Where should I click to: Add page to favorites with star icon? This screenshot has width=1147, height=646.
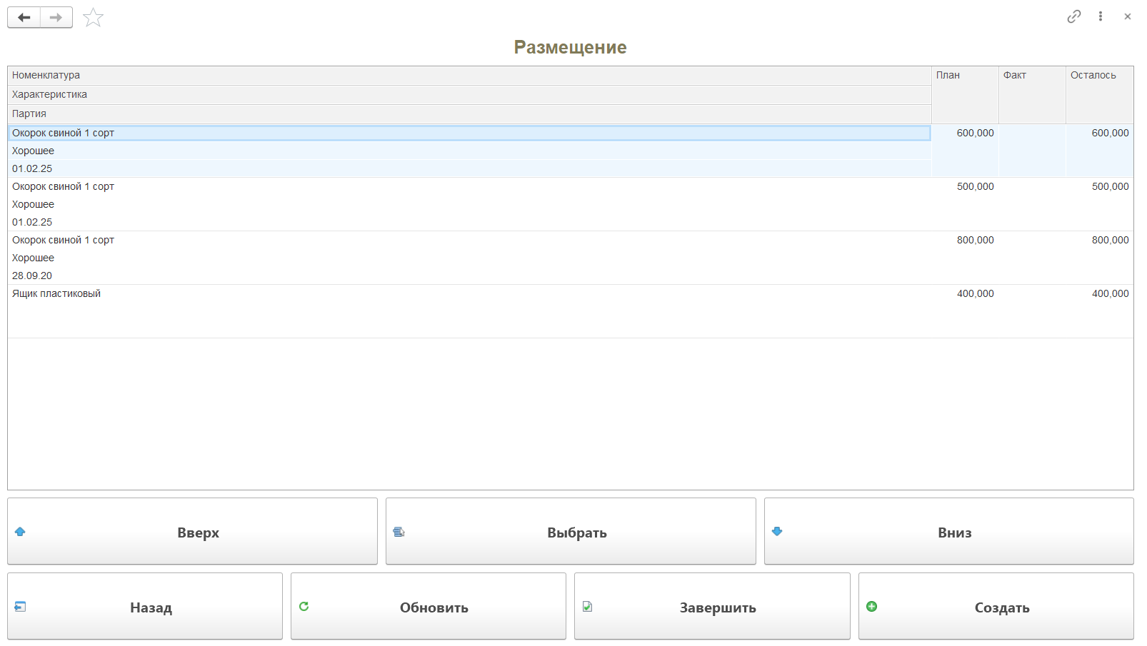tap(94, 18)
